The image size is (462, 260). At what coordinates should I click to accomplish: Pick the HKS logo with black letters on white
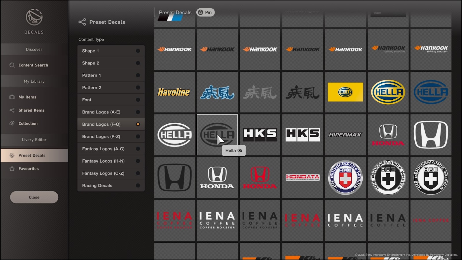303,135
